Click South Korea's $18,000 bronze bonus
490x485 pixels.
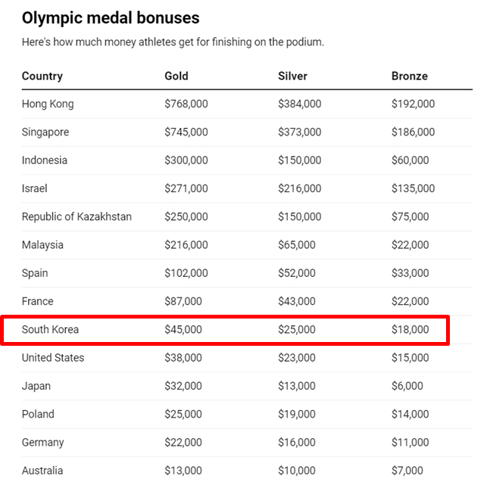coord(410,330)
